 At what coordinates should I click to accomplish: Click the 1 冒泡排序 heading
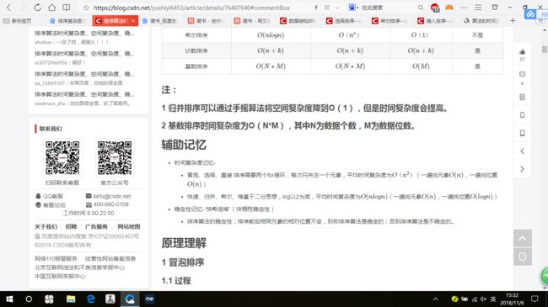(182, 262)
